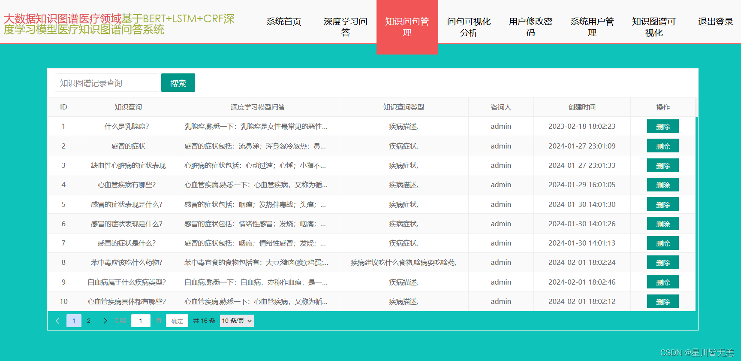
Task: Switch to 问句可视化分析 page
Action: 469,27
